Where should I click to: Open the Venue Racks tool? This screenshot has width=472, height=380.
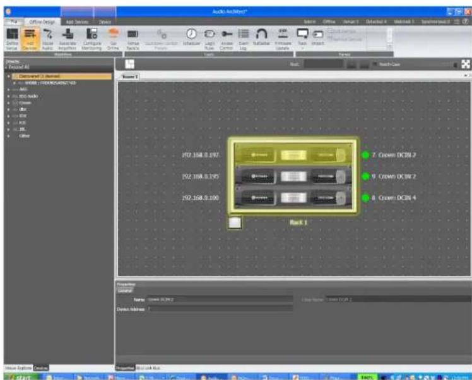tap(133, 39)
